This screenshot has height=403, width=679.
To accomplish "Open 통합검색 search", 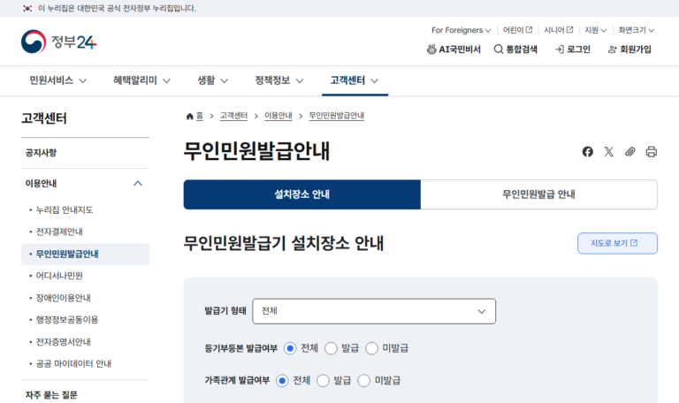I will [515, 49].
